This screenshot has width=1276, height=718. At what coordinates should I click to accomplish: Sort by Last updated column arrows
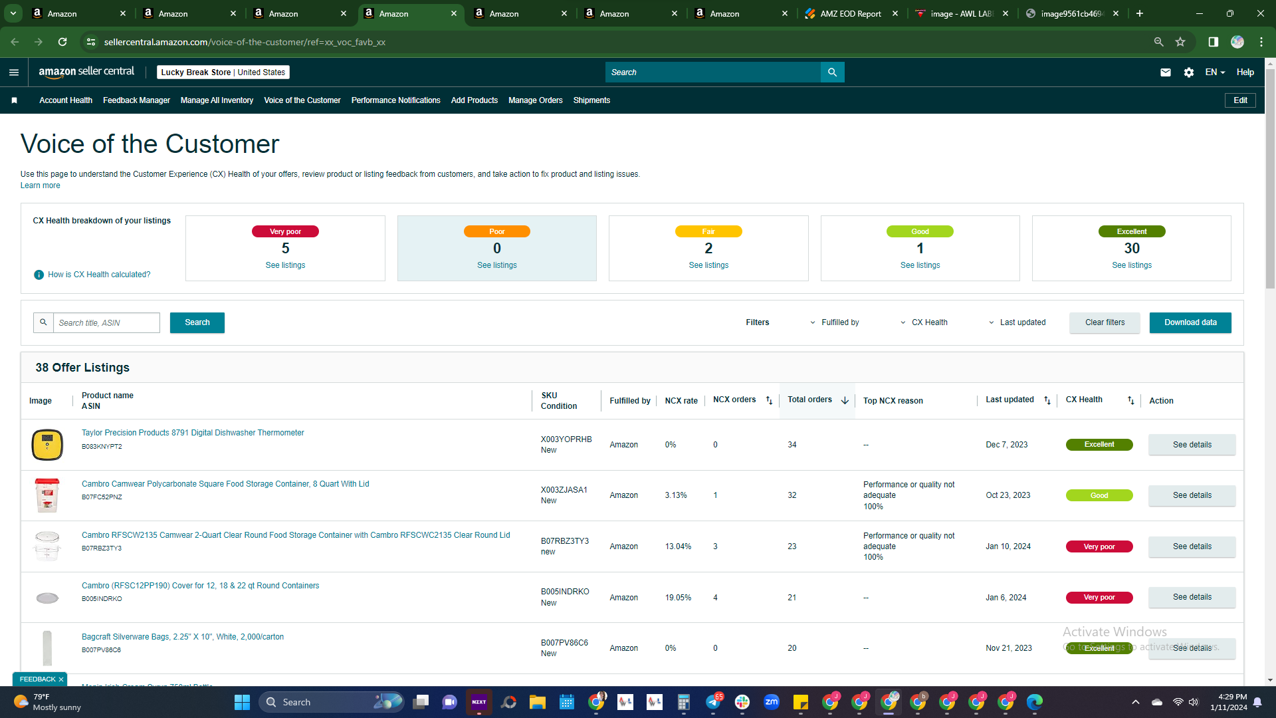tap(1047, 400)
